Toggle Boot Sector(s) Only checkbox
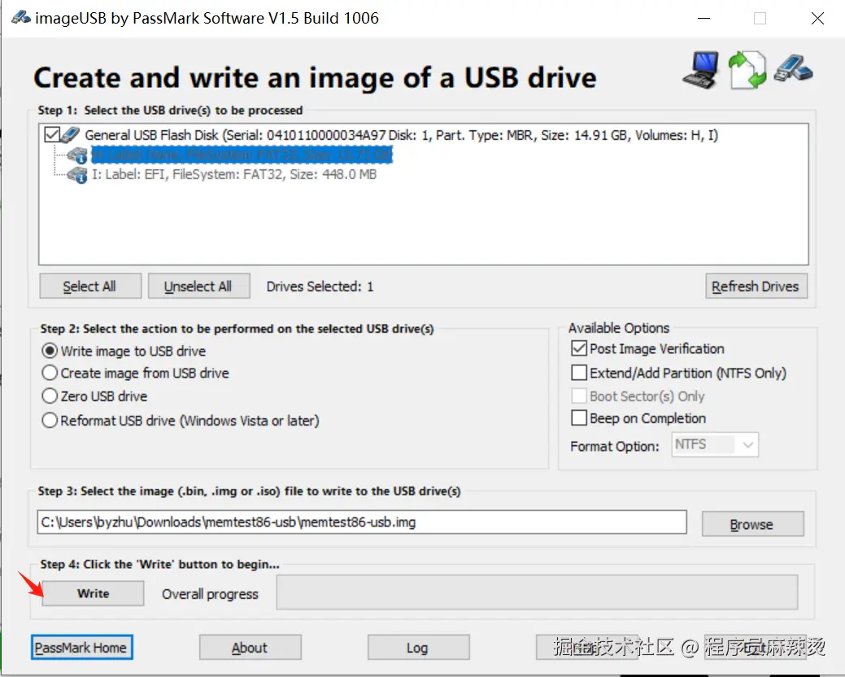This screenshot has width=845, height=677. pos(579,395)
